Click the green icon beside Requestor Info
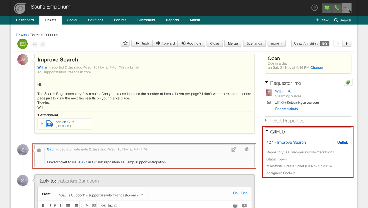The width and height of the screenshot is (368, 208). coord(348,83)
